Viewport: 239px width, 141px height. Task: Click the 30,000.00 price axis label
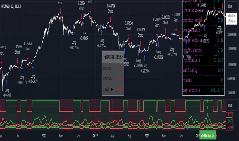pyautogui.click(x=232, y=35)
